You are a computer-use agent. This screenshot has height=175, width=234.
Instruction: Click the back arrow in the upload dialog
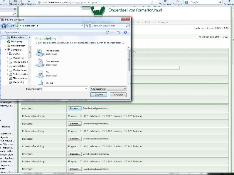pyautogui.click(x=4, y=26)
